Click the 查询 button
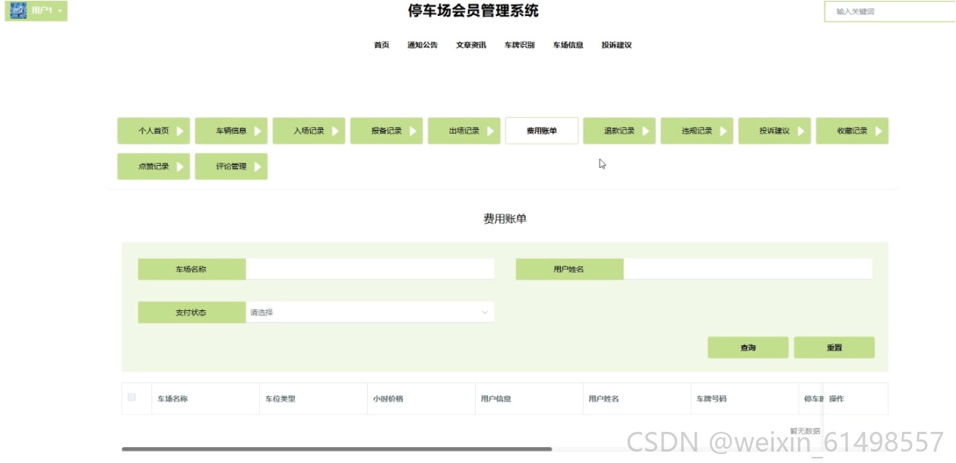This screenshot has height=463, width=956. click(748, 347)
